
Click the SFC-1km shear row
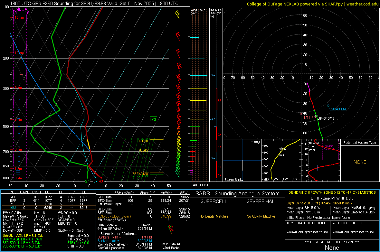pyautogui.click(x=144, y=197)
